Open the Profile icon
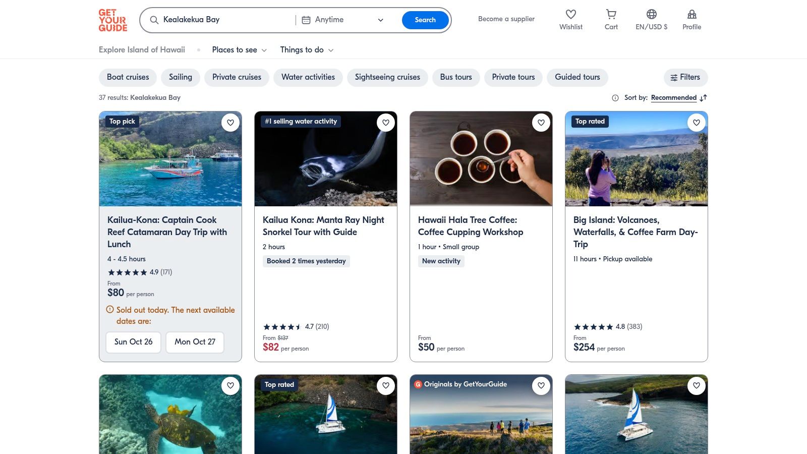This screenshot has width=807, height=454. (x=691, y=15)
